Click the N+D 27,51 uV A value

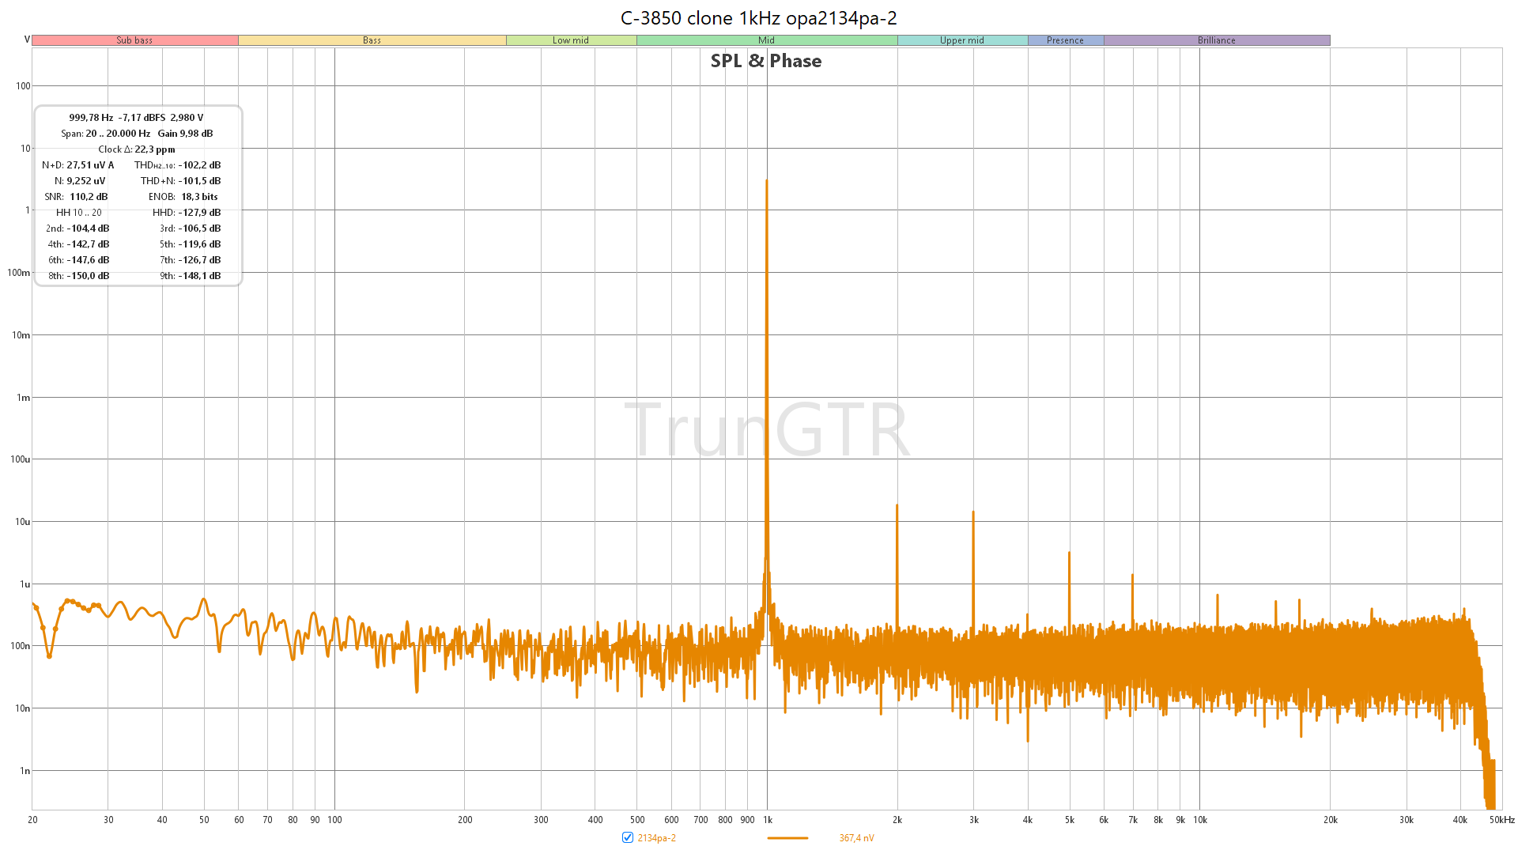click(x=90, y=165)
